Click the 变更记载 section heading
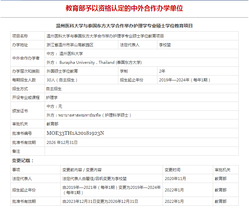 coord(23,161)
